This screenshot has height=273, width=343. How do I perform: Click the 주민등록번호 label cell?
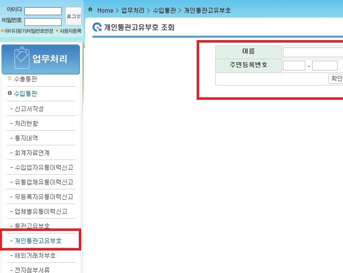tap(249, 66)
